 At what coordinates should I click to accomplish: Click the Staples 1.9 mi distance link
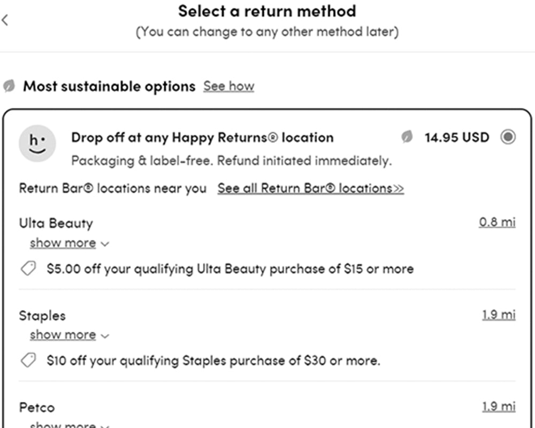[x=499, y=315]
